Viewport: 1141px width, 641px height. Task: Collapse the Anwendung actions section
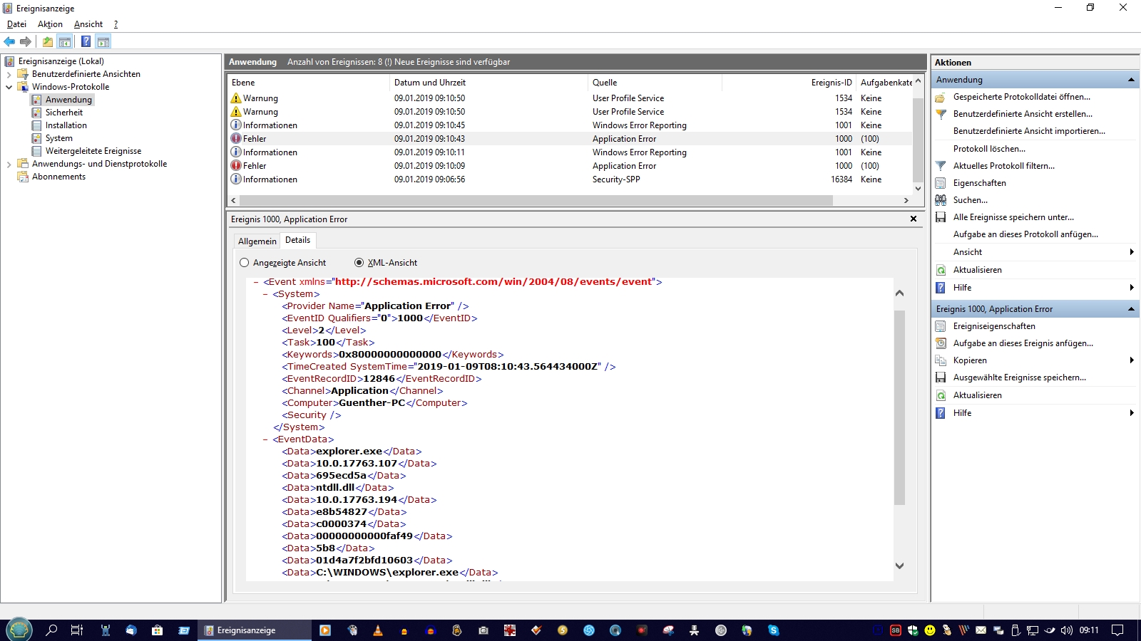pos(1131,80)
